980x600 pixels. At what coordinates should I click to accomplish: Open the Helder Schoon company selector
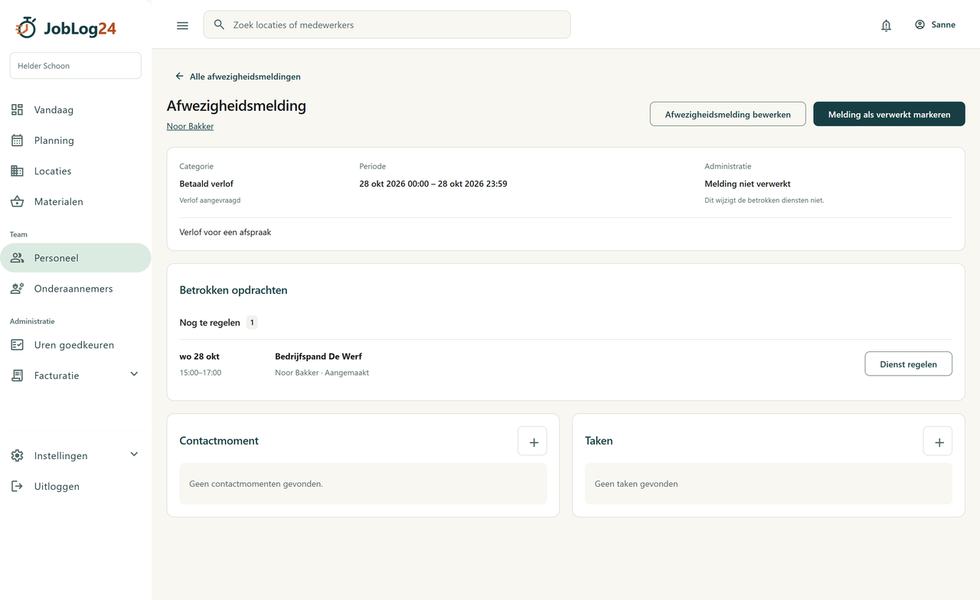click(x=76, y=66)
